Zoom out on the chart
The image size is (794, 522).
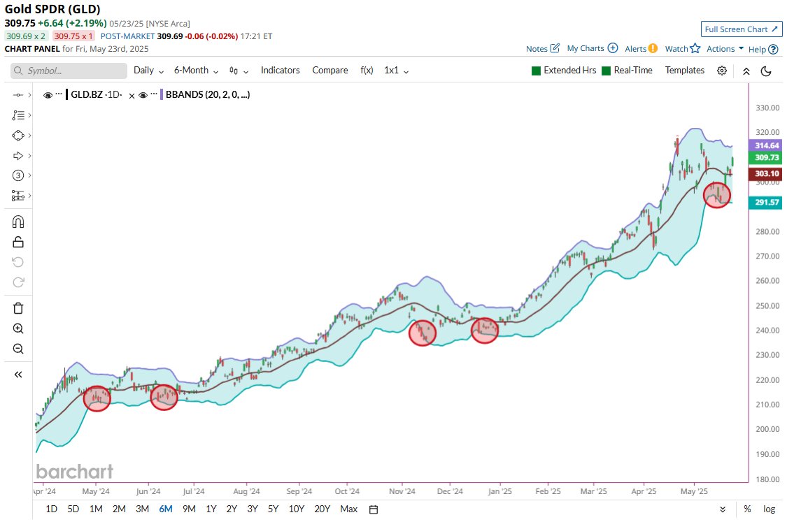17,349
